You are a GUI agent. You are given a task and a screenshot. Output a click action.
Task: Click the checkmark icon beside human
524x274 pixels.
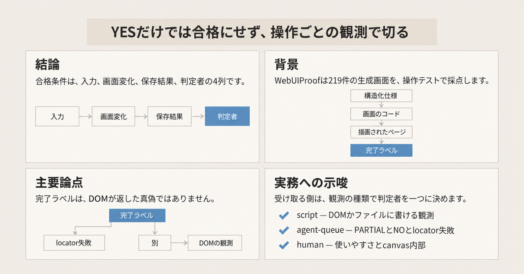click(x=283, y=245)
